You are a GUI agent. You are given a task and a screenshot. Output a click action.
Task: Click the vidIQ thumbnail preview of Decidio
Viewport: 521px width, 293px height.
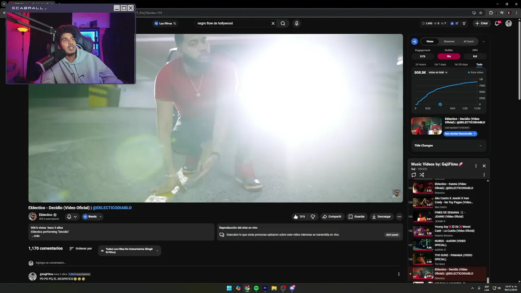pyautogui.click(x=426, y=126)
